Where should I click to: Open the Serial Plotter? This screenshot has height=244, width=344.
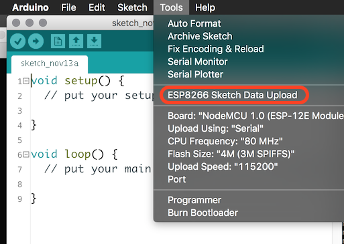195,74
